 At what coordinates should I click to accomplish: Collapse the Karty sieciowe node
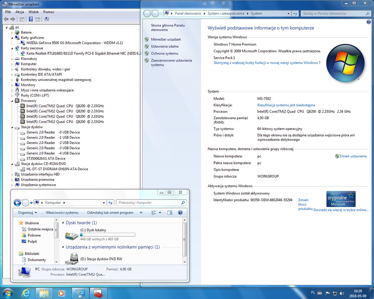point(12,48)
